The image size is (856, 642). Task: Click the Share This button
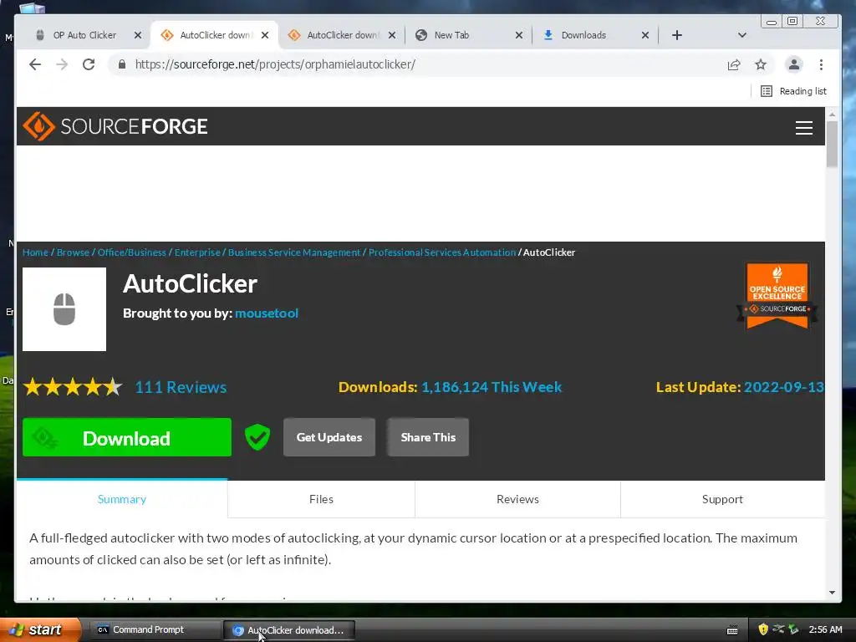pyautogui.click(x=428, y=437)
